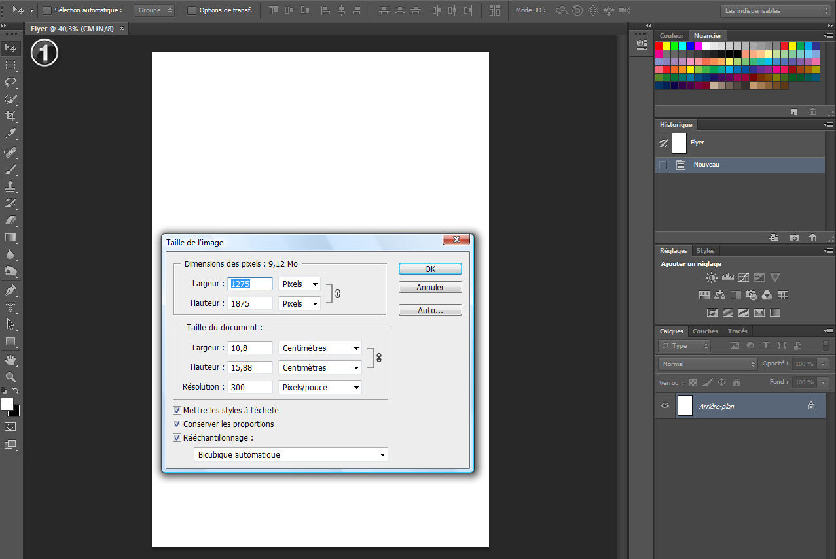Select the Lasso tool in the toolbar
The height and width of the screenshot is (559, 836).
11,82
